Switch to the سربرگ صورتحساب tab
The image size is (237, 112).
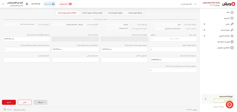135,13
